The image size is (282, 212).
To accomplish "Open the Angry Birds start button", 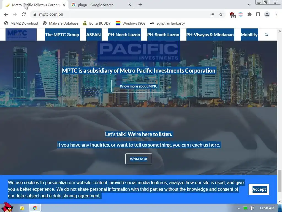I will tap(7, 207).
